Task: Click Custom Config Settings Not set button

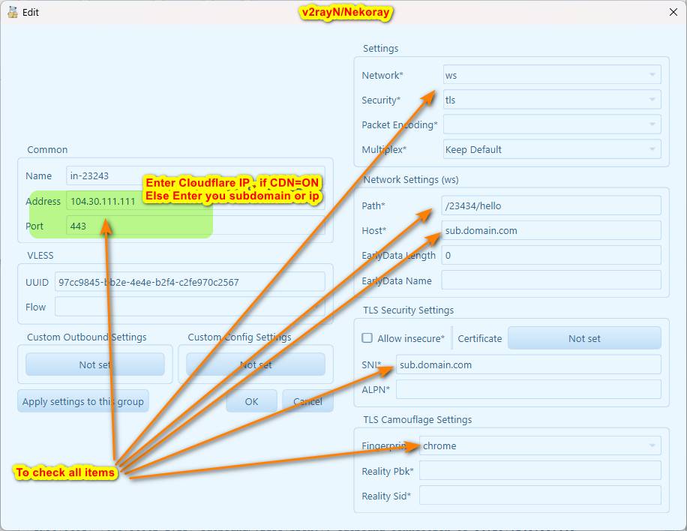Action: [x=256, y=364]
